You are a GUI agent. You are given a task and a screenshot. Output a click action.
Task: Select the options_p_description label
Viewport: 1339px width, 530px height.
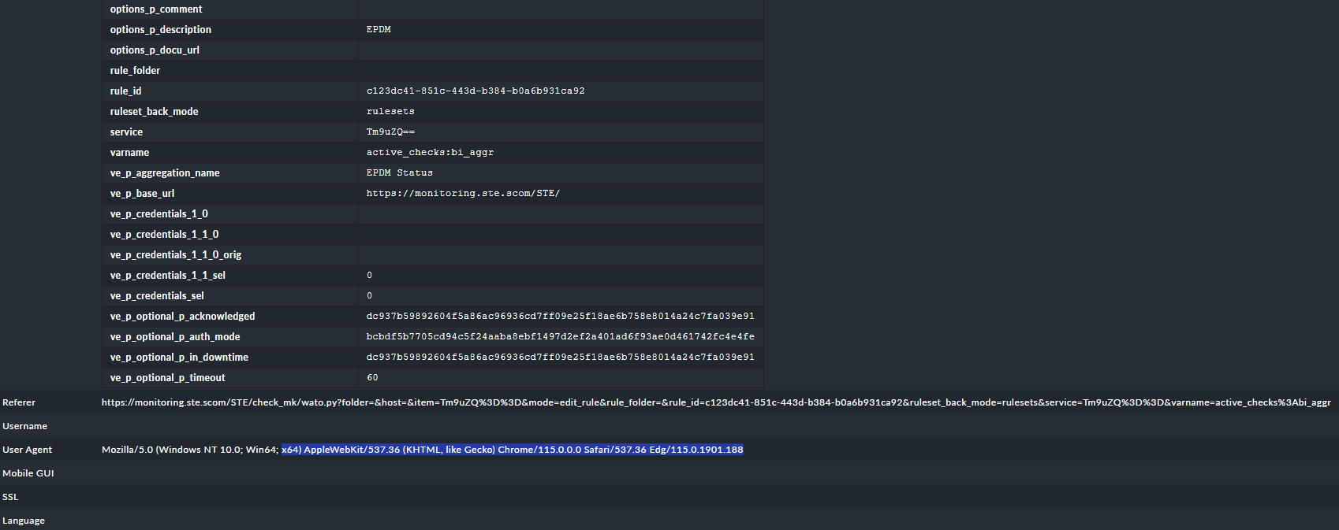click(161, 30)
